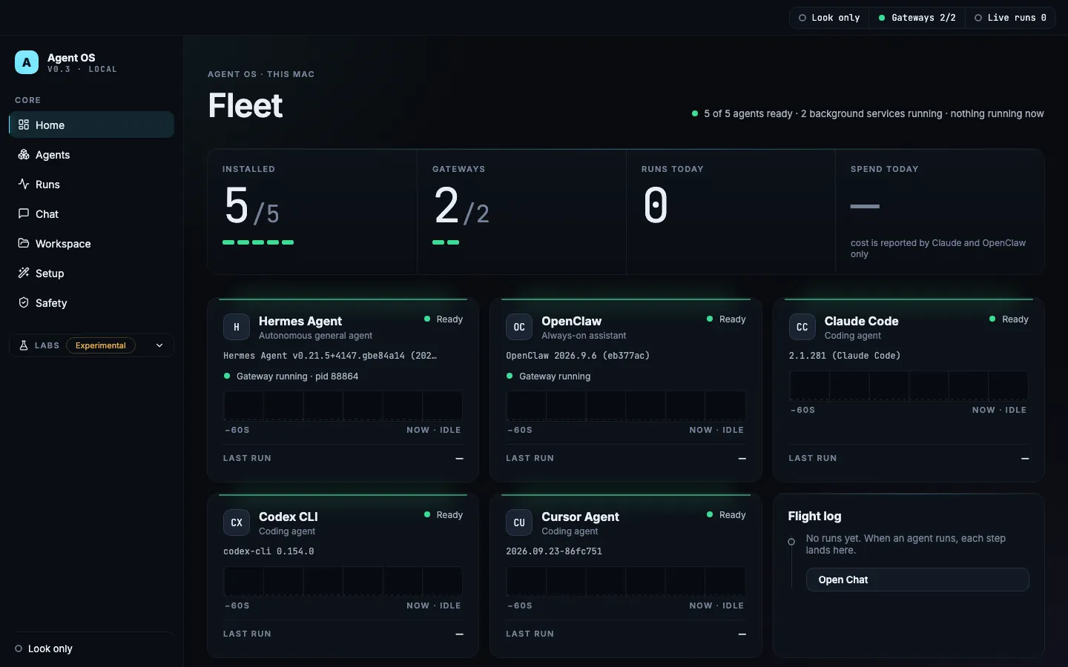Select the OpenClaw OC badge icon
1068x667 pixels.
click(x=519, y=327)
